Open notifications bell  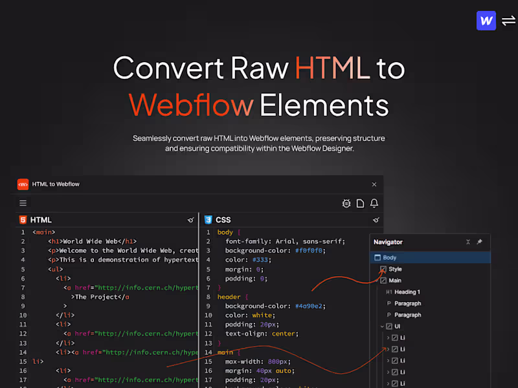[374, 203]
